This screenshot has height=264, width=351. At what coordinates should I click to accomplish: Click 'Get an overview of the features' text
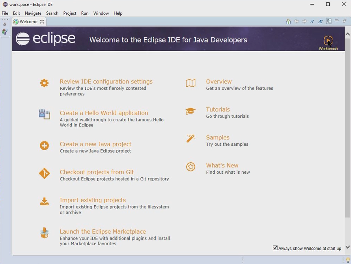239,88
